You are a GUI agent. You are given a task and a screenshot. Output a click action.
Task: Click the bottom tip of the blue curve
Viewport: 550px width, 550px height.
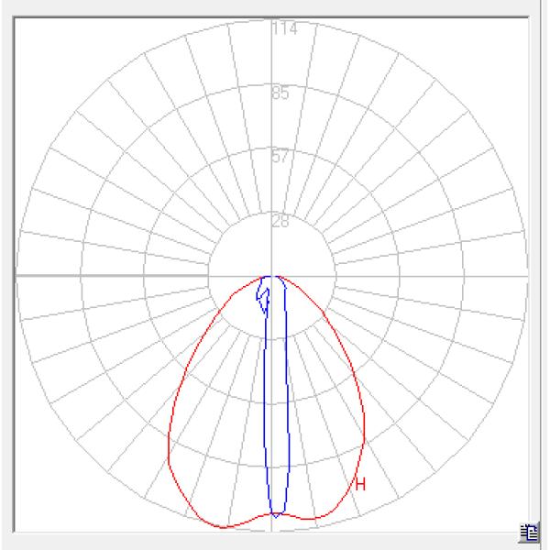point(276,516)
